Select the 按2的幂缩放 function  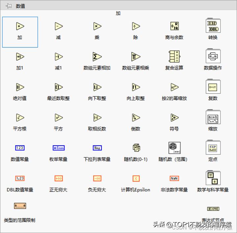coord(174,87)
